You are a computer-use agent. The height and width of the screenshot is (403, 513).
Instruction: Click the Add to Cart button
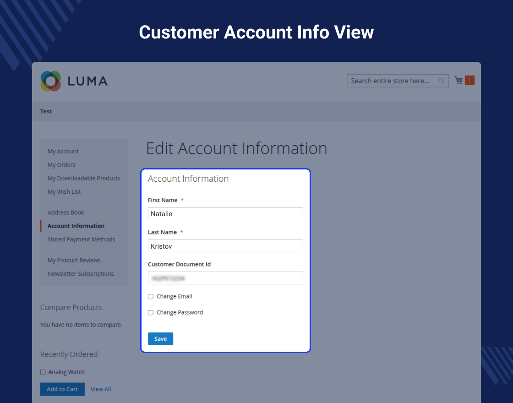[x=62, y=389]
